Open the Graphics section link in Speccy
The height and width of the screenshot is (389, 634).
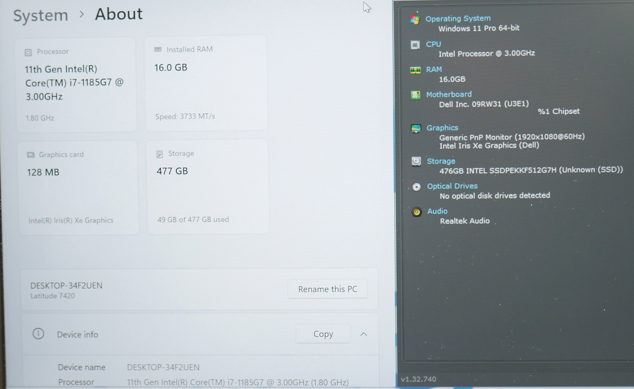(442, 128)
